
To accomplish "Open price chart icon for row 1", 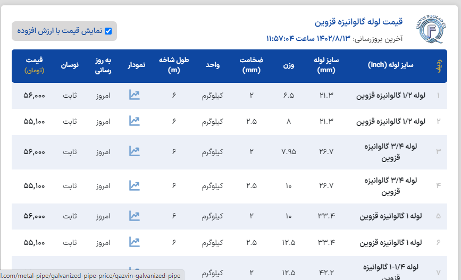I will [x=134, y=96].
